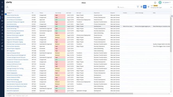Open the column panel icon

[141, 7]
